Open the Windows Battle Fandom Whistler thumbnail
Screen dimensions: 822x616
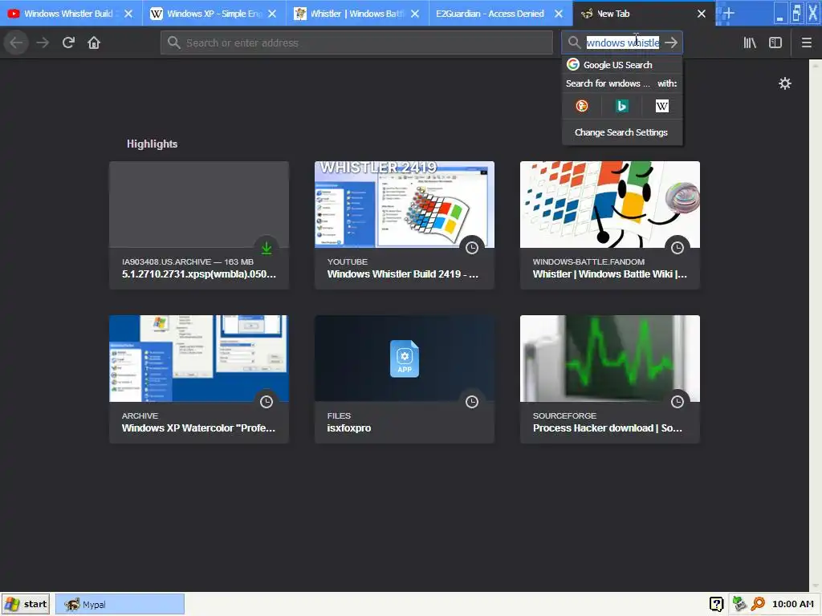[x=610, y=205]
